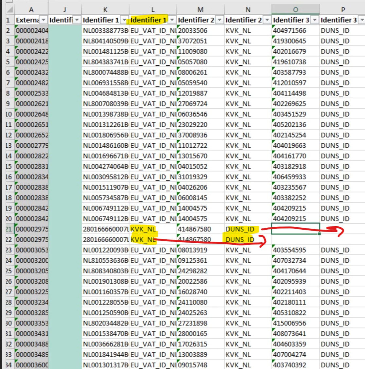Select the highlighted DUNS_ID cell in row 22
365x369 pixels.
click(x=248, y=240)
